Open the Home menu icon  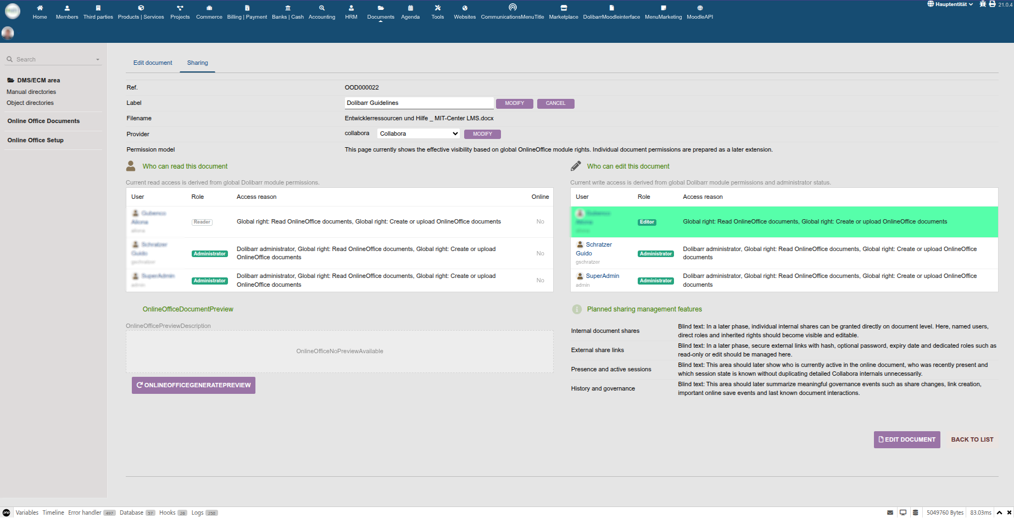click(x=40, y=8)
